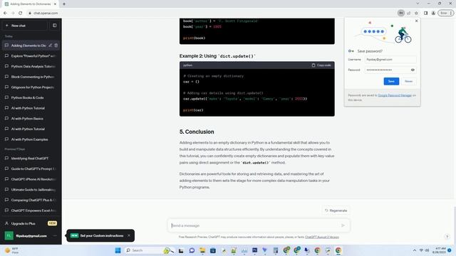456x256 pixels.
Task: Copy code from the dict.update() example
Action: point(321,65)
